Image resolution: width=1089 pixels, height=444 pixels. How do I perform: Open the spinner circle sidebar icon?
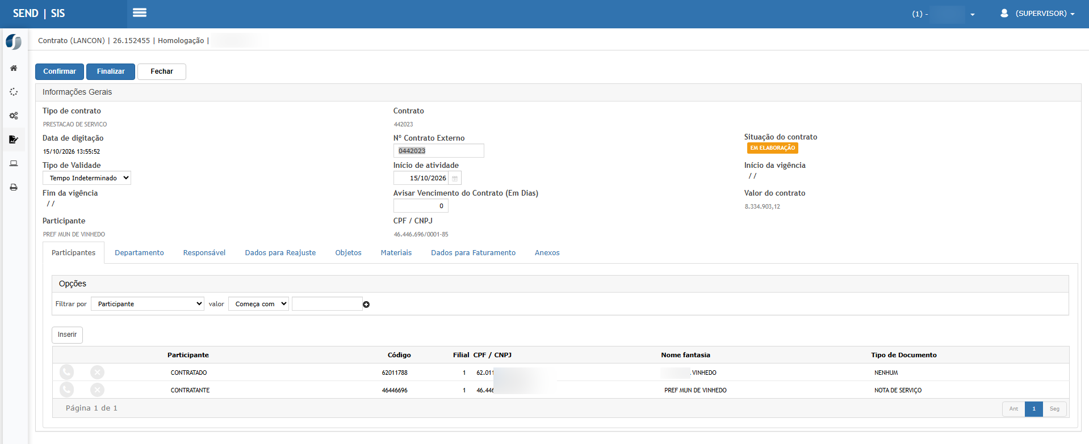pos(14,92)
